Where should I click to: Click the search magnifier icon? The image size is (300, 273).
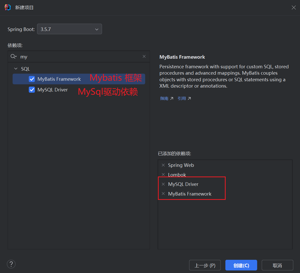pos(13,56)
